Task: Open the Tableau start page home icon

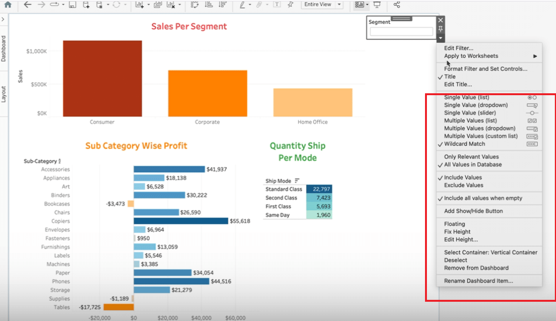Action: click(x=8, y=5)
